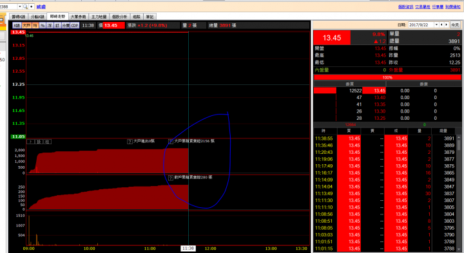Toggle the 浮 button in chart toolbar

click(x=50, y=25)
